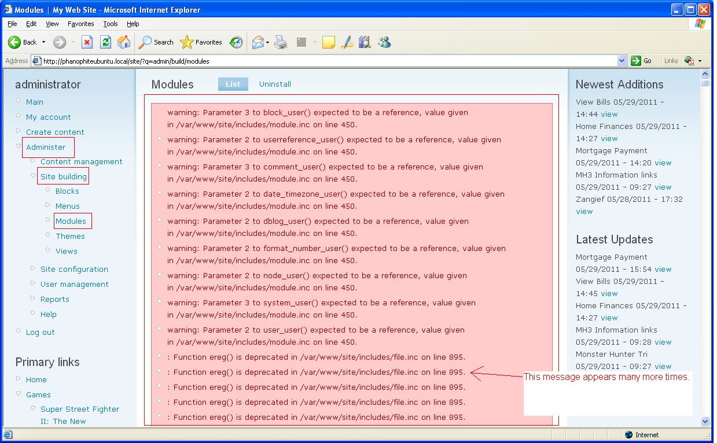Expand the address bar dropdown
717x443 pixels.
(x=622, y=60)
